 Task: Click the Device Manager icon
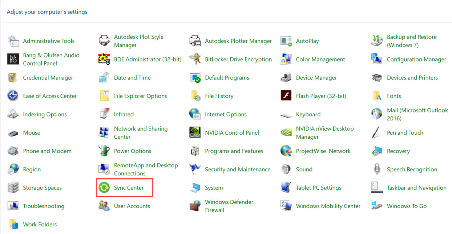pos(286,78)
